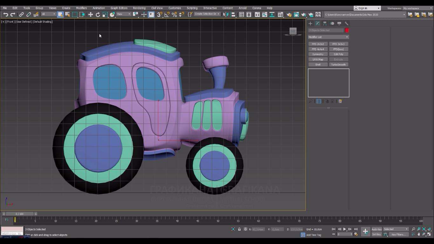Open the Modifiers menu
434x244 pixels.
(x=81, y=8)
